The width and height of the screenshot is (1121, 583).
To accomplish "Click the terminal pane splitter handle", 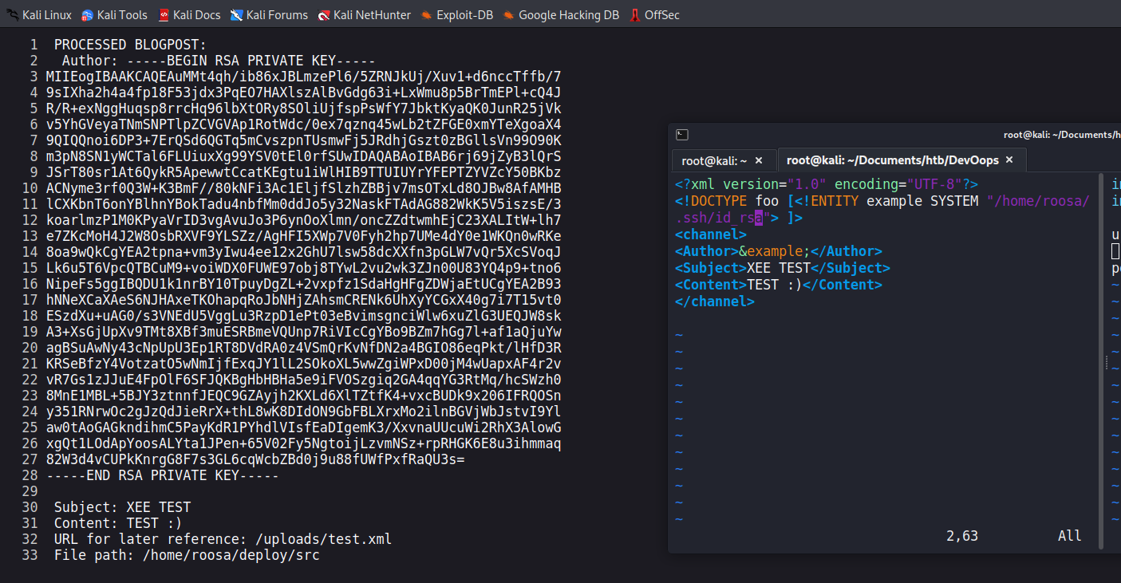I will (1105, 363).
